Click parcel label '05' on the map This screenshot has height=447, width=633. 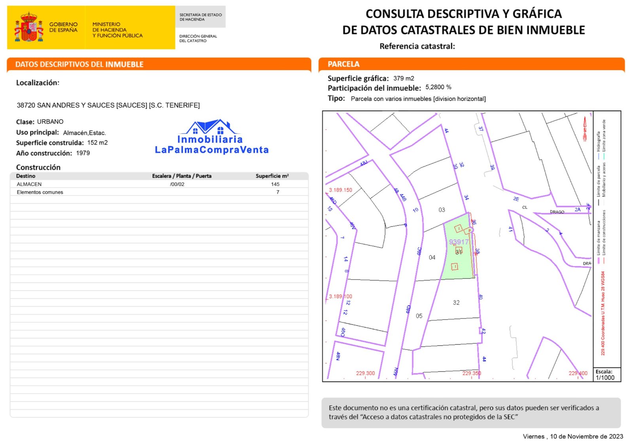pos(419,316)
